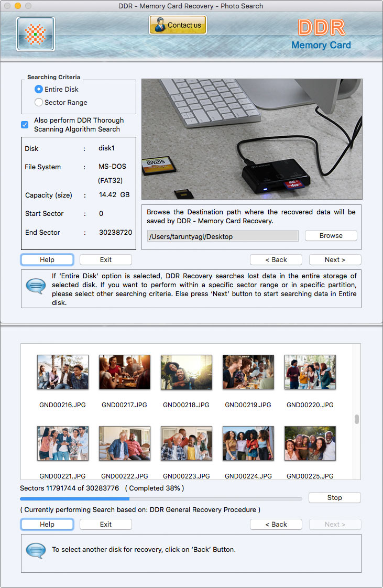Select thumbnail GND00219.JPG
Screen dimensions: 383x588
[x=248, y=372]
